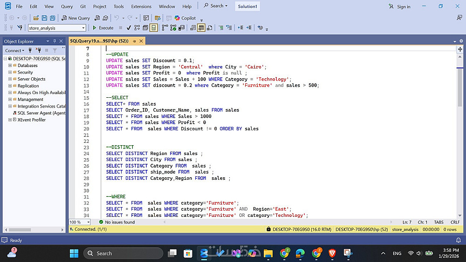Click the Open File folder icon
Screen dimensions: 466x262
click(36, 18)
